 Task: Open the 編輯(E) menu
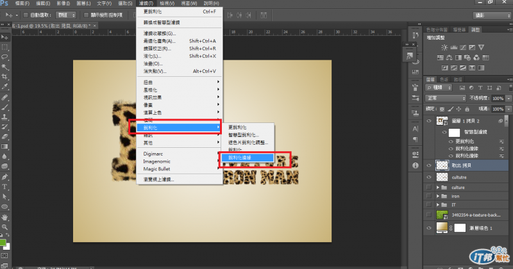(x=43, y=3)
